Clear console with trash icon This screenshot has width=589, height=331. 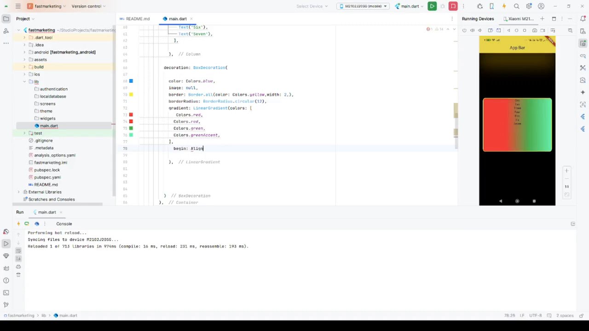(18, 275)
